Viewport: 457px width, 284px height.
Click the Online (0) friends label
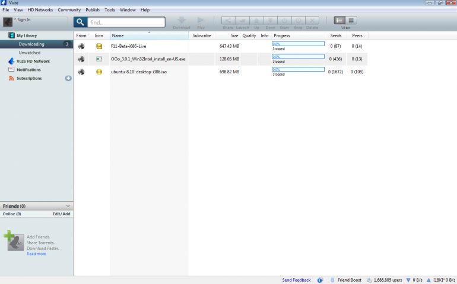pos(12,214)
